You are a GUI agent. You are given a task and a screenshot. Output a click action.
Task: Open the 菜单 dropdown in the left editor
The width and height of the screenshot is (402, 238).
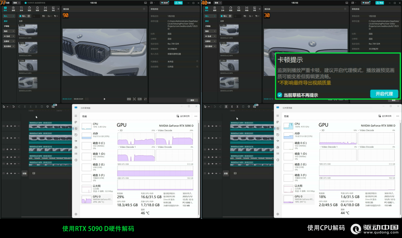click(x=17, y=3)
